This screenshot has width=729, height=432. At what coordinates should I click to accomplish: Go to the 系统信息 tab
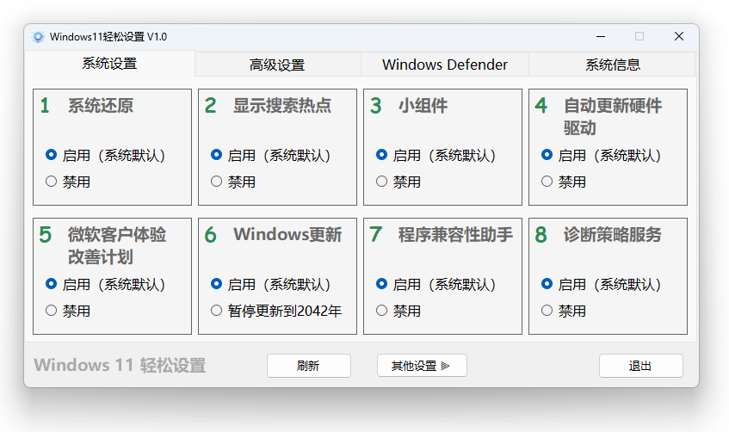point(612,65)
